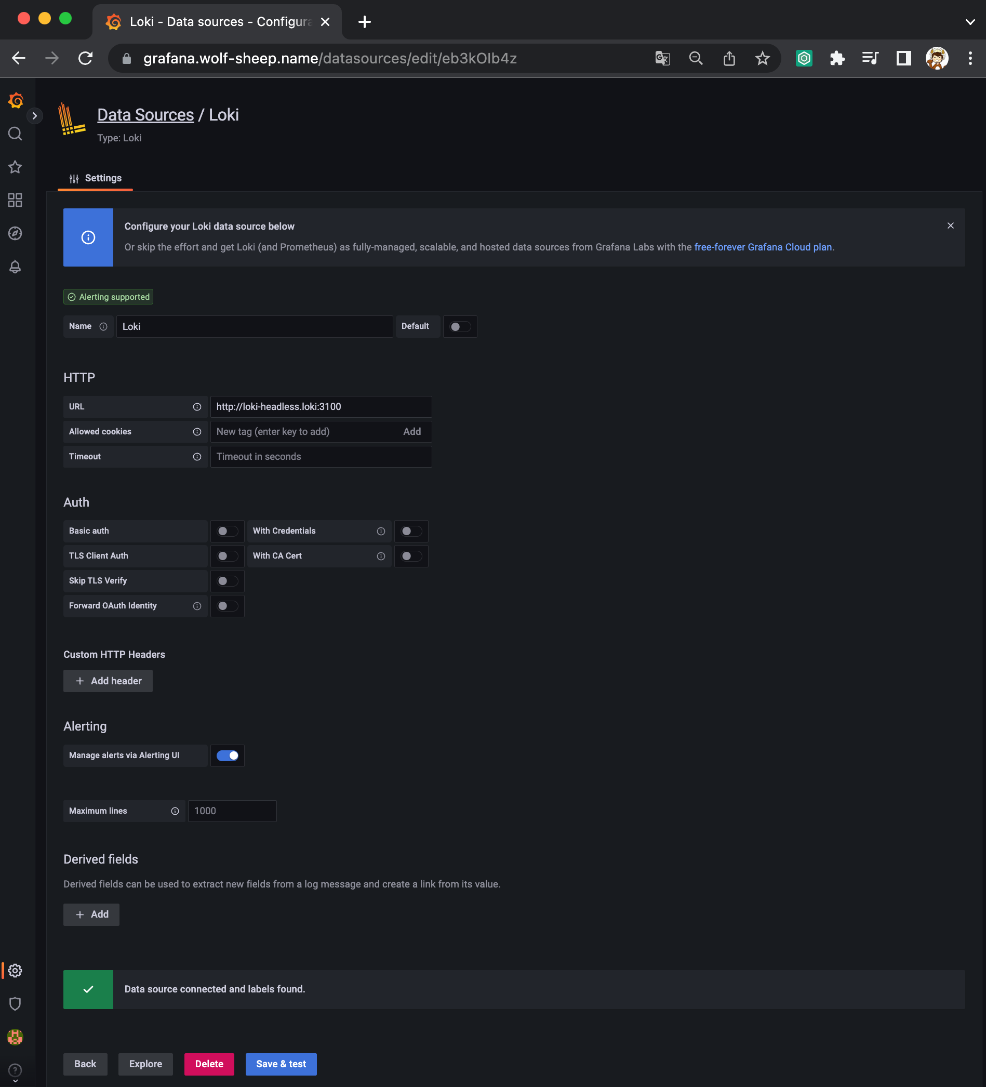Click the Alerting supported badge
986x1087 pixels.
click(x=109, y=297)
